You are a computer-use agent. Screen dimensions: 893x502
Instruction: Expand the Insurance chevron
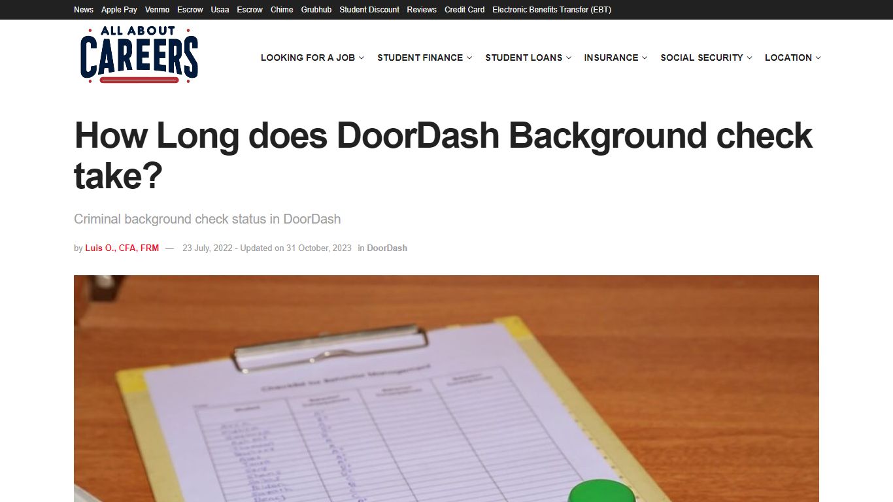645,58
